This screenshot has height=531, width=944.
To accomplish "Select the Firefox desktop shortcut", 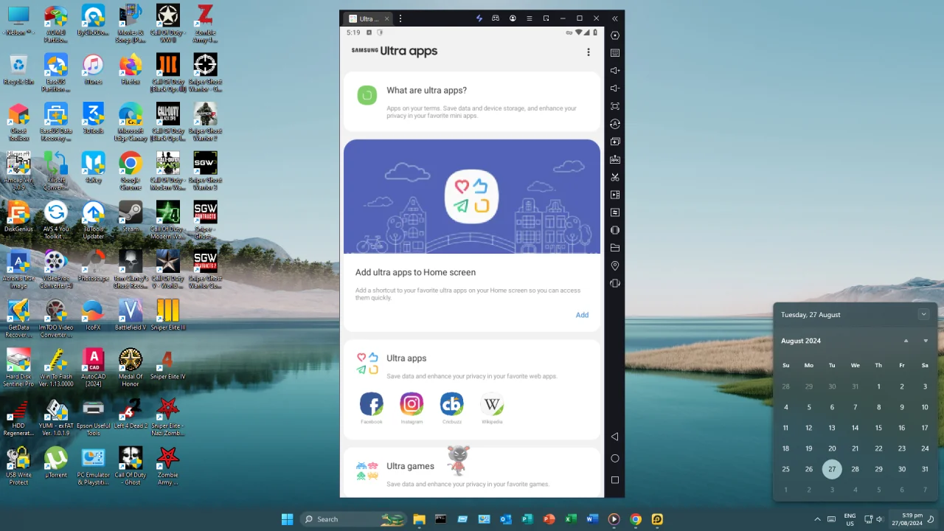I will tap(131, 71).
